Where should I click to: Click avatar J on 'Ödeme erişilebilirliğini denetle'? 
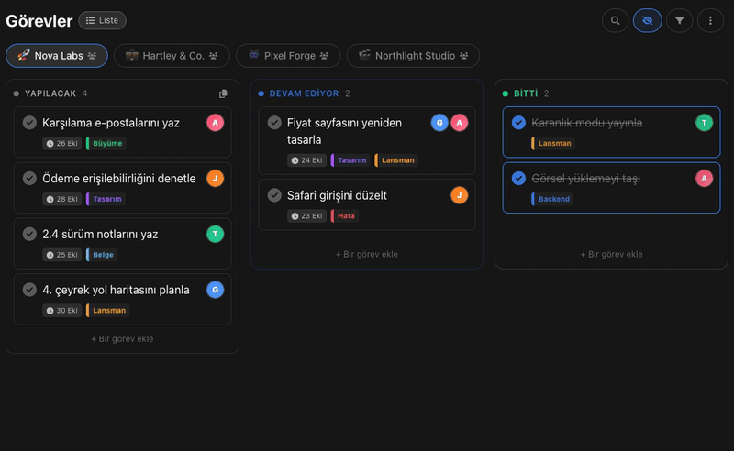pos(216,178)
